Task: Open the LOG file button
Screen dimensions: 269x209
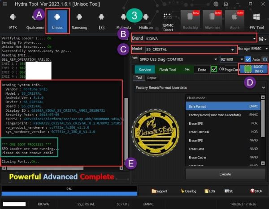Action: point(210,191)
